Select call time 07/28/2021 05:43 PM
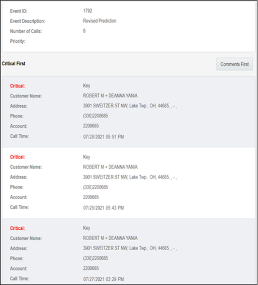Image resolution: width=258 pixels, height=285 pixels. (x=103, y=208)
